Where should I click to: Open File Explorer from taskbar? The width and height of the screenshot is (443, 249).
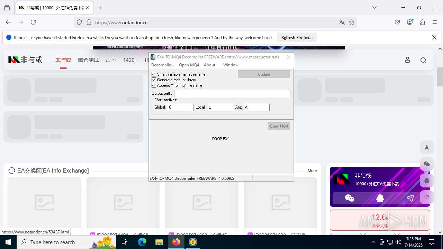pos(159,242)
